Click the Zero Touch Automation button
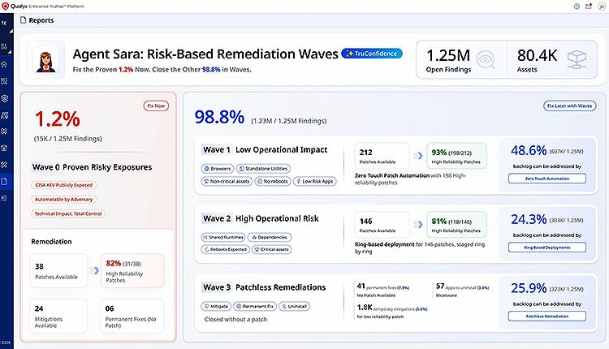The image size is (609, 349). tap(546, 179)
